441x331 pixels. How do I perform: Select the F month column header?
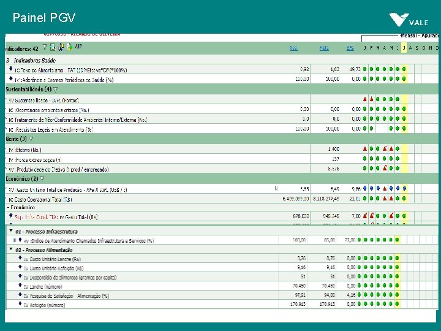click(371, 48)
